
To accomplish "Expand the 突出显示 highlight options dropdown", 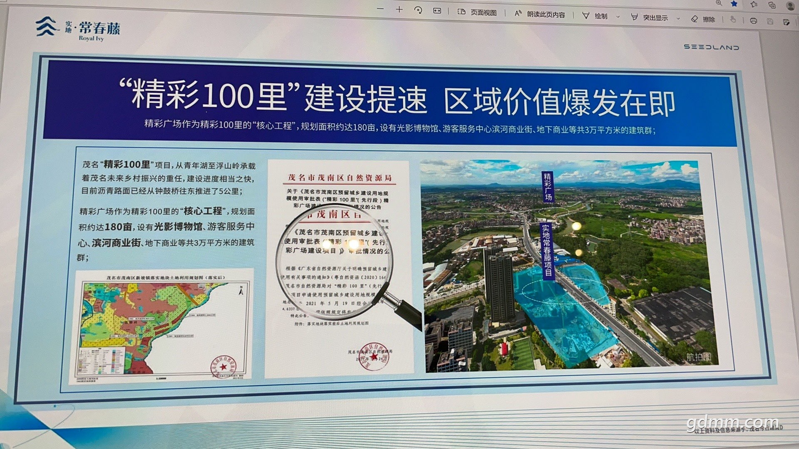I will click(x=678, y=19).
